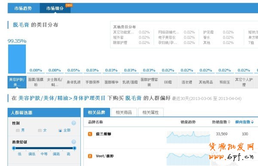Click 短外套 in 其他类目分布
This screenshot has width=258, height=166.
click(x=118, y=38)
